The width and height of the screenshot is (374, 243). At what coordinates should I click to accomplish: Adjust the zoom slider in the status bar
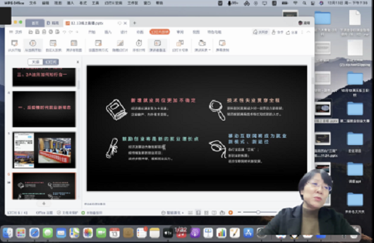[258, 212]
